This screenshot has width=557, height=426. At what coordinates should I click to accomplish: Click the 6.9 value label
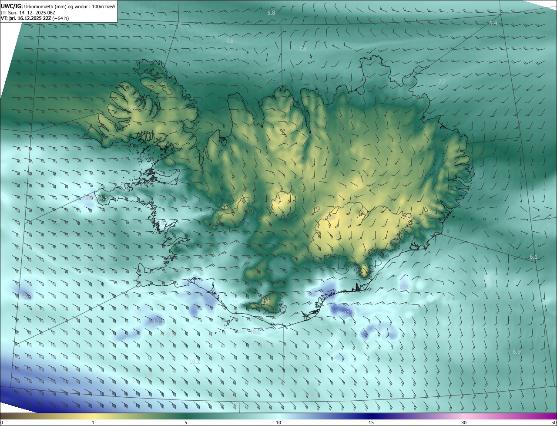tap(517, 352)
